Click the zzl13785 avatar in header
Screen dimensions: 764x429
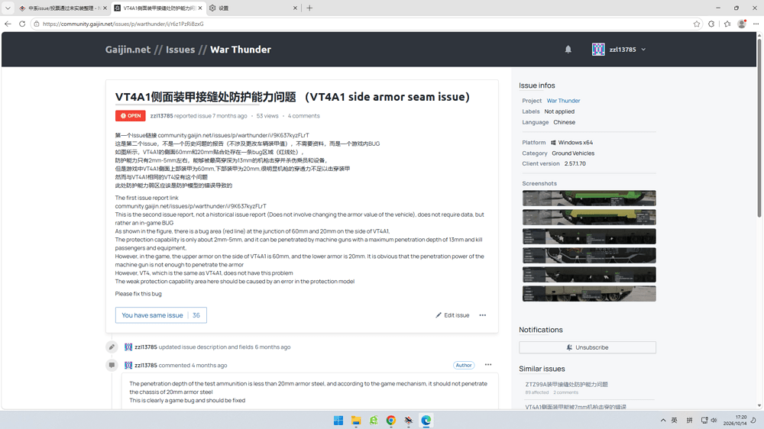click(598, 49)
